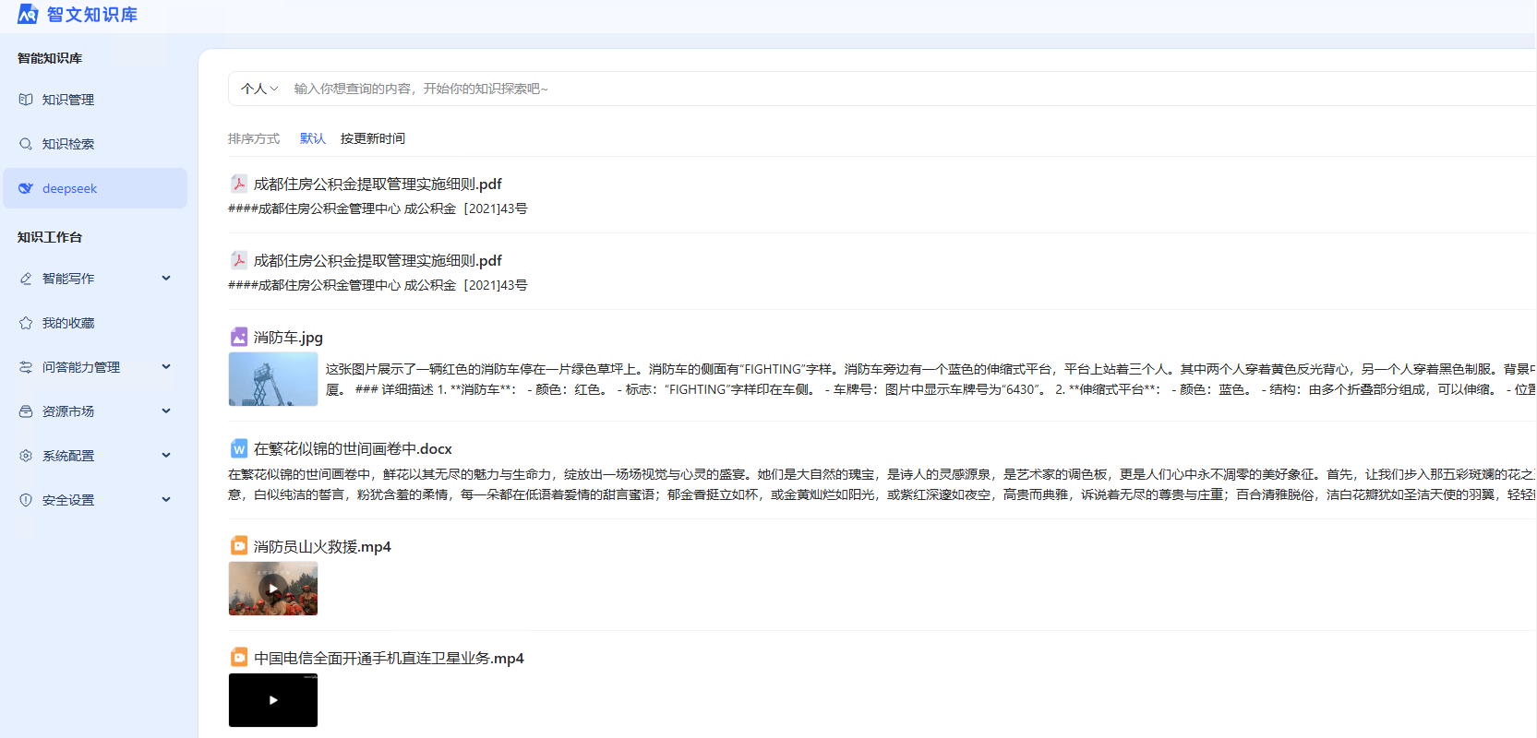The width and height of the screenshot is (1537, 738).
Task: Click the PDF icon of the second 成都住房公积金 result
Action: [238, 260]
